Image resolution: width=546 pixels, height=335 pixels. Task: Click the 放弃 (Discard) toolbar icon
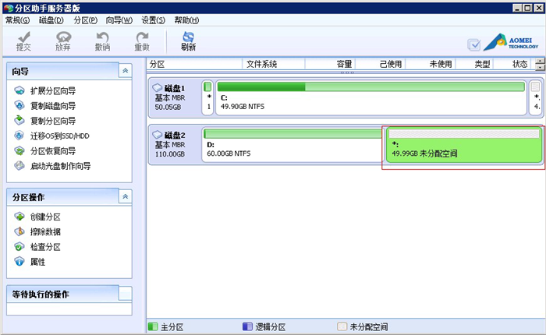click(x=62, y=41)
